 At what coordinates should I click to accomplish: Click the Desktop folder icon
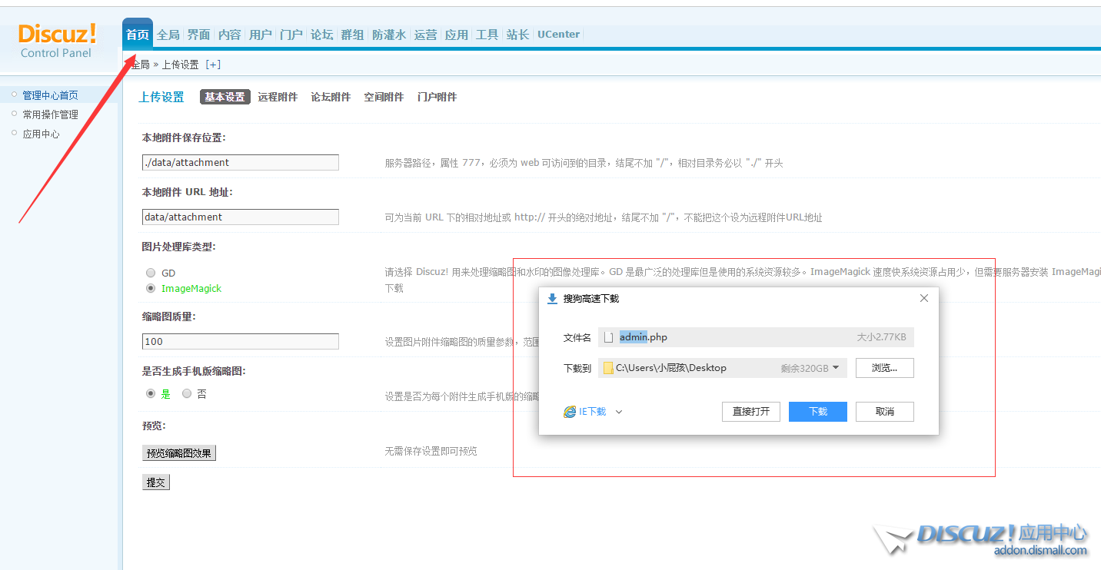608,368
